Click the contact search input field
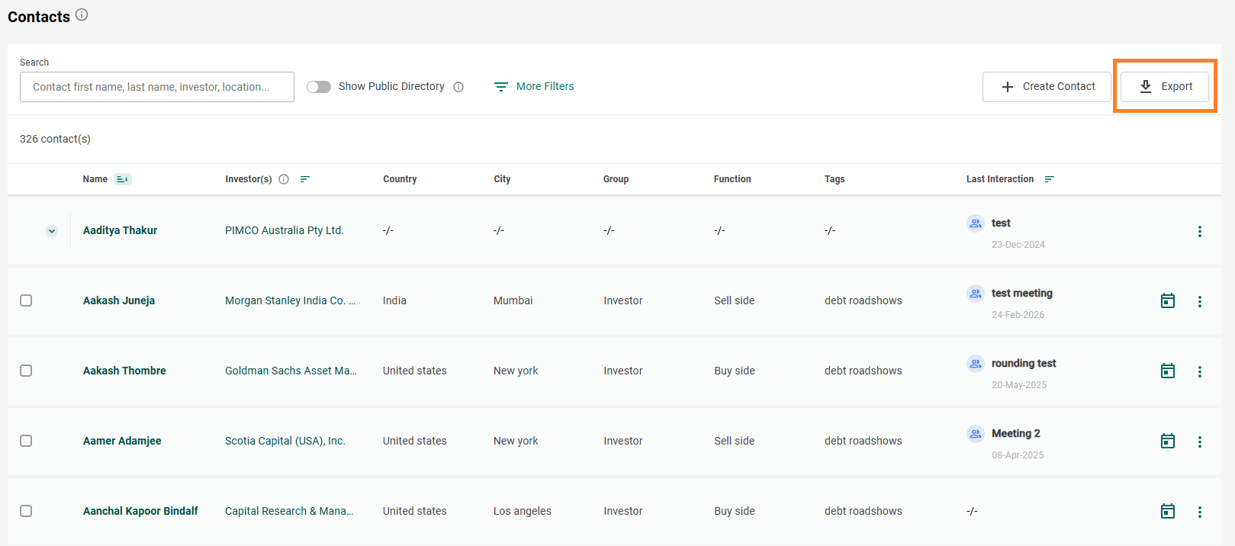The height and width of the screenshot is (546, 1235). coord(157,87)
